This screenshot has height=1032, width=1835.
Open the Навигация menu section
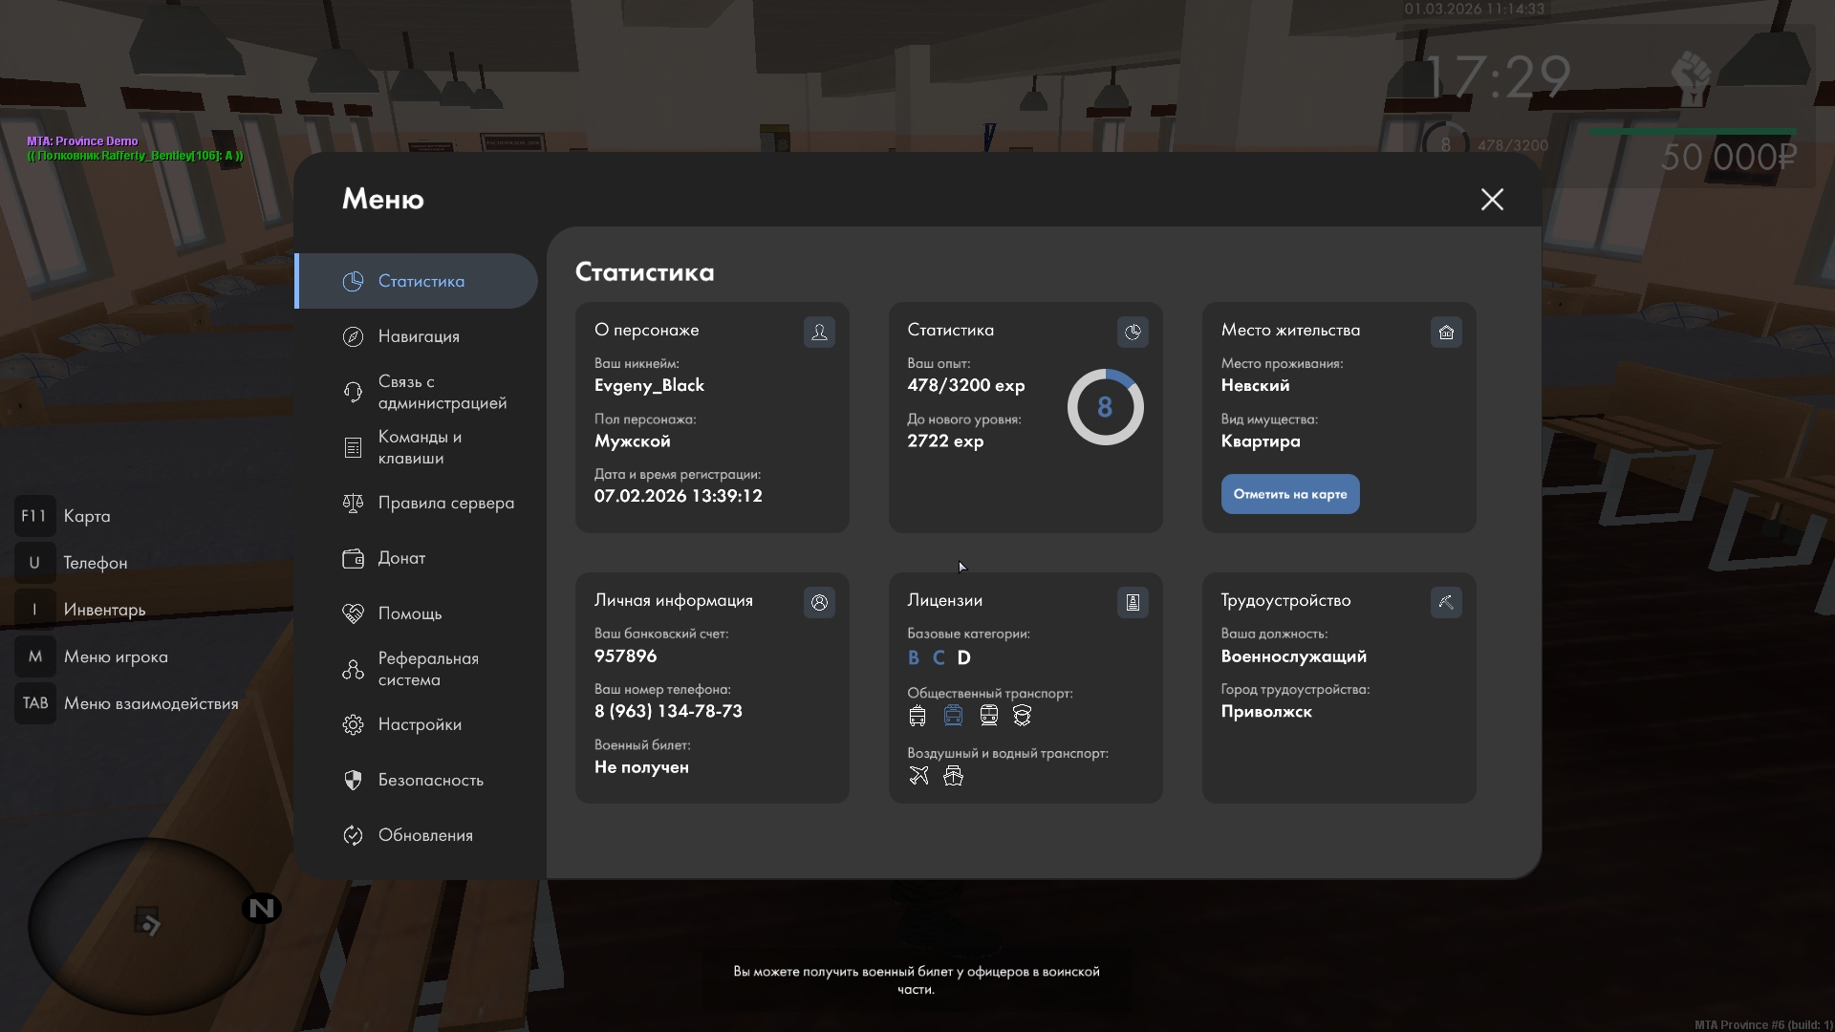(x=418, y=336)
